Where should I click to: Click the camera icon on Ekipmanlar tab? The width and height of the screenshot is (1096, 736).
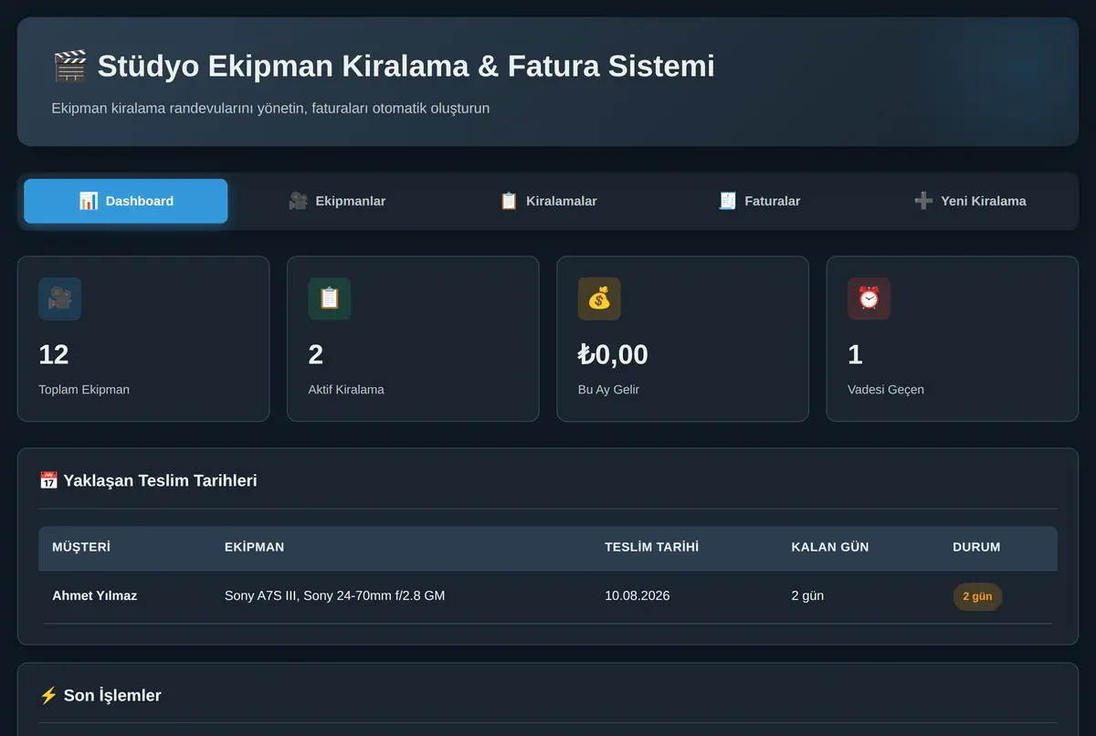click(x=298, y=201)
